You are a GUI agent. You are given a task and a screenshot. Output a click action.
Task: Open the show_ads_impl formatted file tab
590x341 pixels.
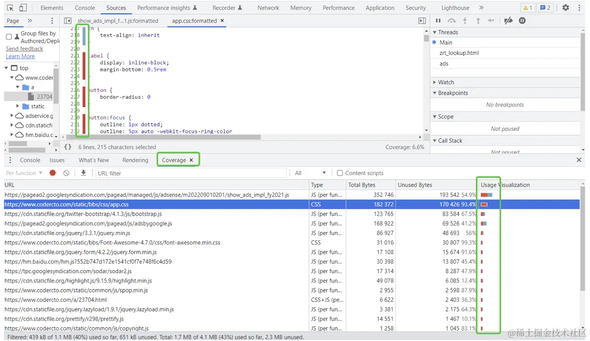[118, 21]
